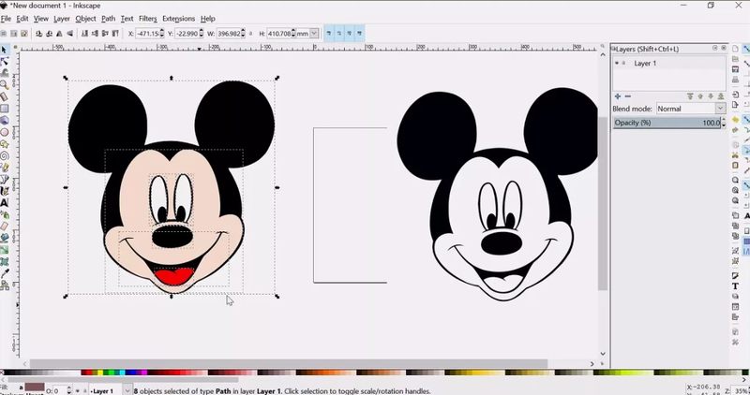Toggle second affect option: scale rounded corners
The image size is (750, 395).
pos(339,34)
